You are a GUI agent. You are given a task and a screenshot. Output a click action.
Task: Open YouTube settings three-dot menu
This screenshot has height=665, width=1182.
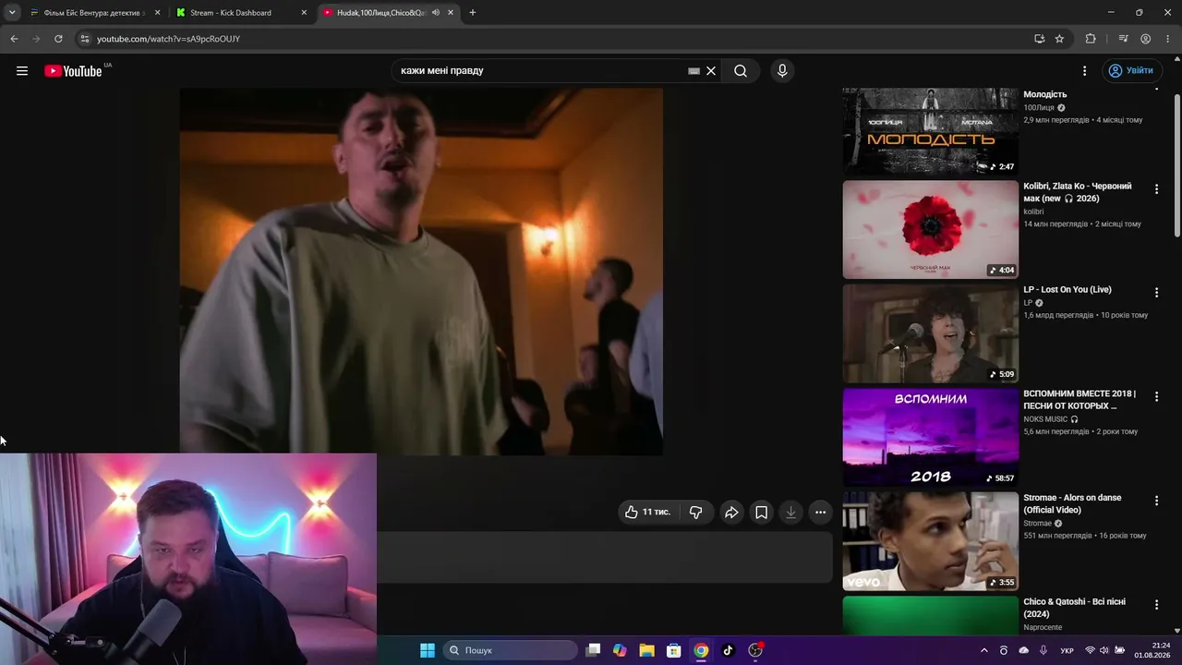[x=1085, y=71]
